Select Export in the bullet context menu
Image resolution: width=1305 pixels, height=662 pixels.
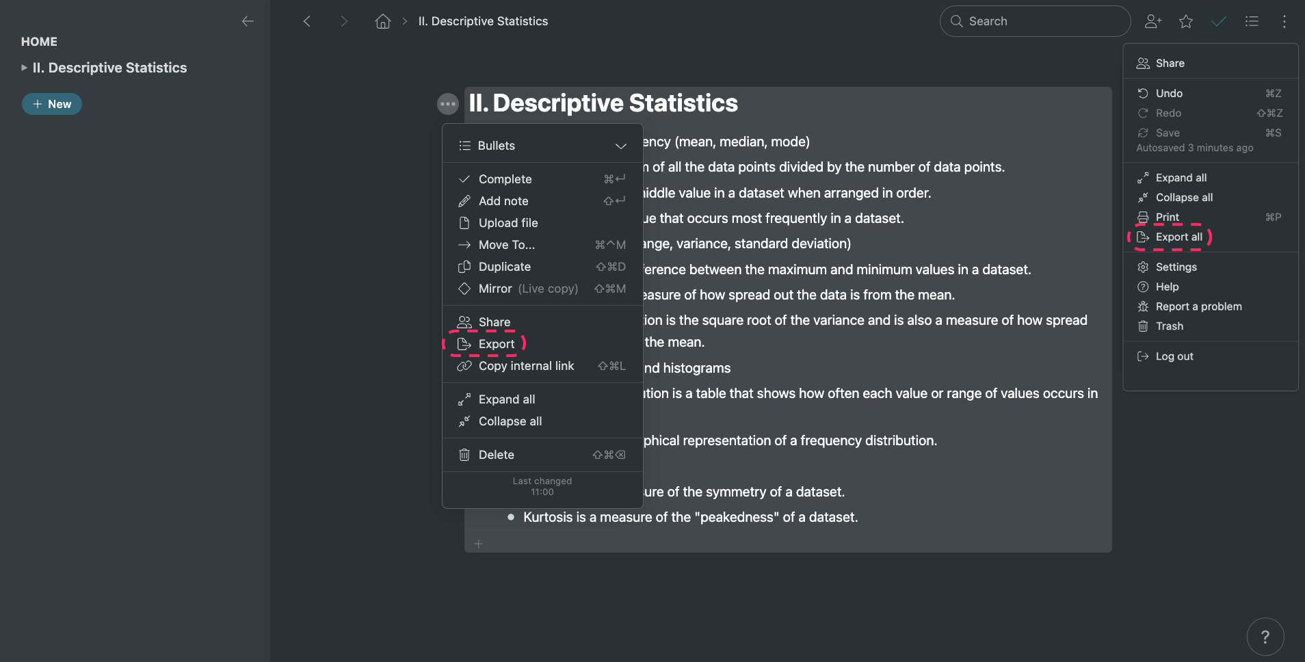pyautogui.click(x=496, y=344)
